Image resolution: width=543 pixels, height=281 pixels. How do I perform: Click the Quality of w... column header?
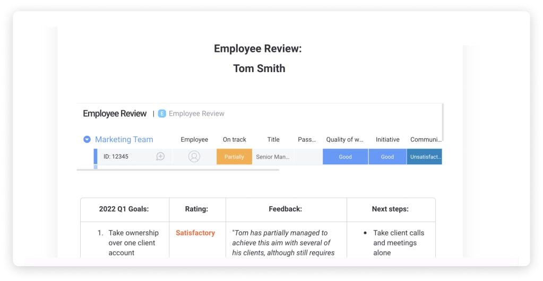coord(344,139)
